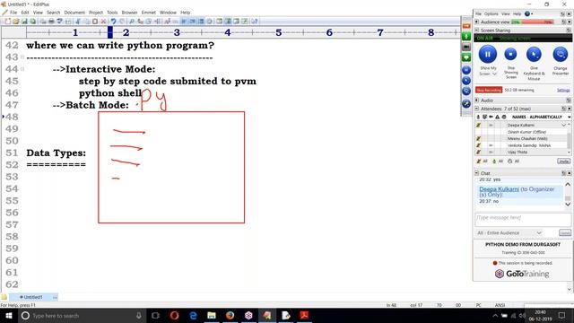Click the Change Presenter icon
574x323 pixels.
pos(560,55)
